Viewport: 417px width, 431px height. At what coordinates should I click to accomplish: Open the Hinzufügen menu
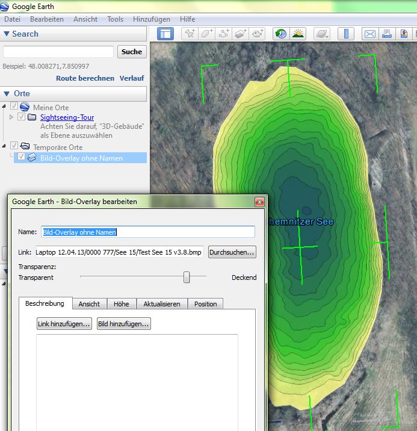[151, 19]
